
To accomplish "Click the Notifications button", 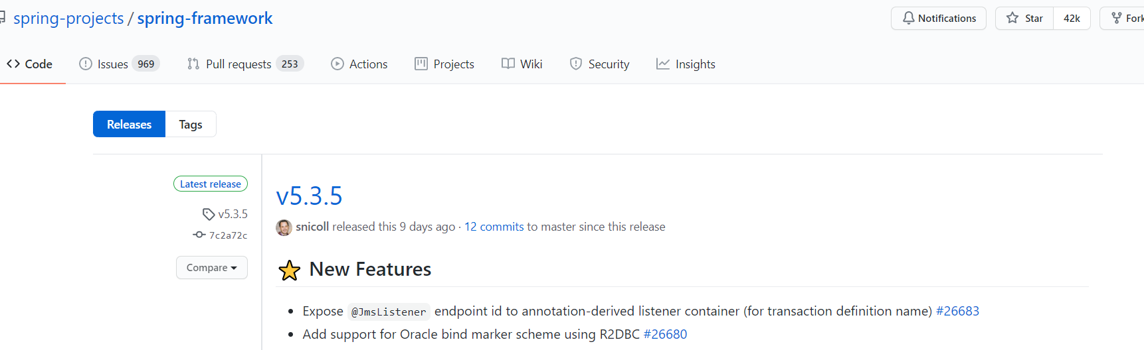I will point(938,19).
